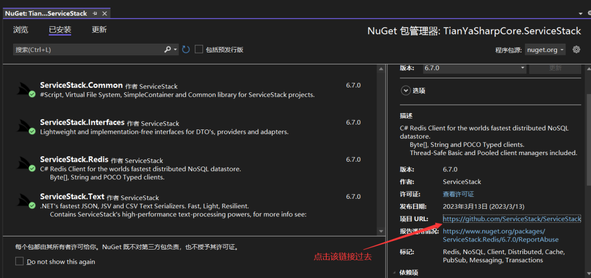Click the ServiceStack.Interfaces package icon

point(26,127)
